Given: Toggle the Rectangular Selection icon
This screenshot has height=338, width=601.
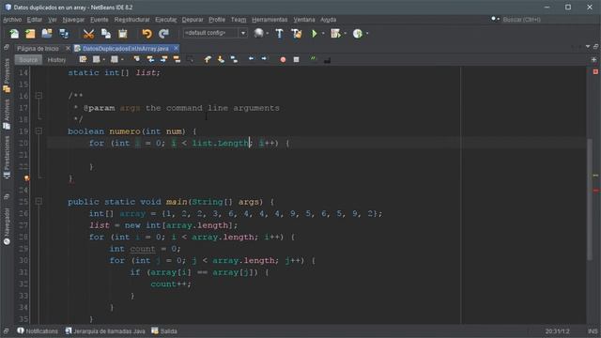Looking at the screenshot, I should click(190, 59).
